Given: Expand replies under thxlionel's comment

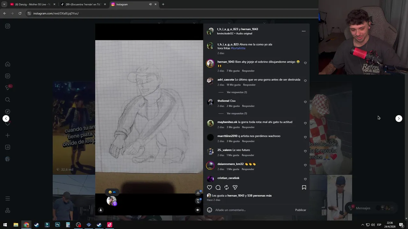Looking at the screenshot, I should point(237,114).
